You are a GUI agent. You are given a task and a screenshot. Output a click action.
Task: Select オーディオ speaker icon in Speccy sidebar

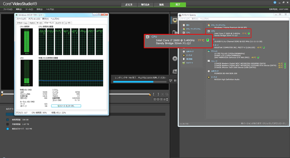(184, 55)
